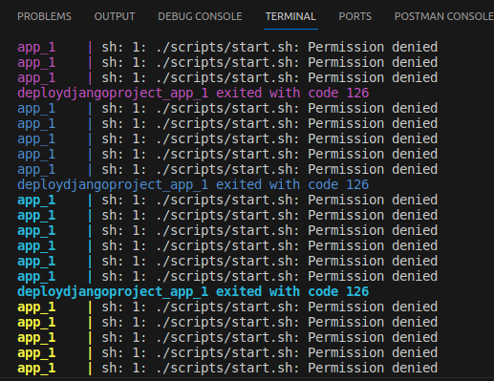Click the blue 'exited with code 126' line
This screenshot has height=381, width=494.
[x=193, y=185]
